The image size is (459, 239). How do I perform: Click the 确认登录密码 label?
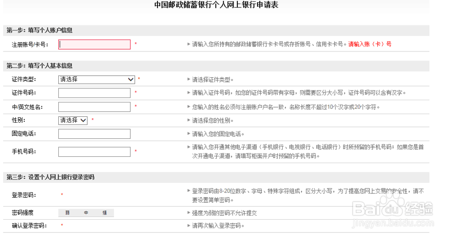(x=29, y=226)
